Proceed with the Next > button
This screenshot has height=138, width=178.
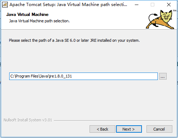click(129, 129)
